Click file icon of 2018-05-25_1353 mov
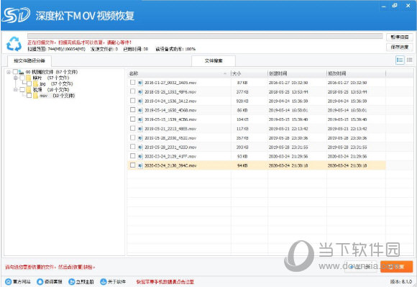 tap(140, 92)
